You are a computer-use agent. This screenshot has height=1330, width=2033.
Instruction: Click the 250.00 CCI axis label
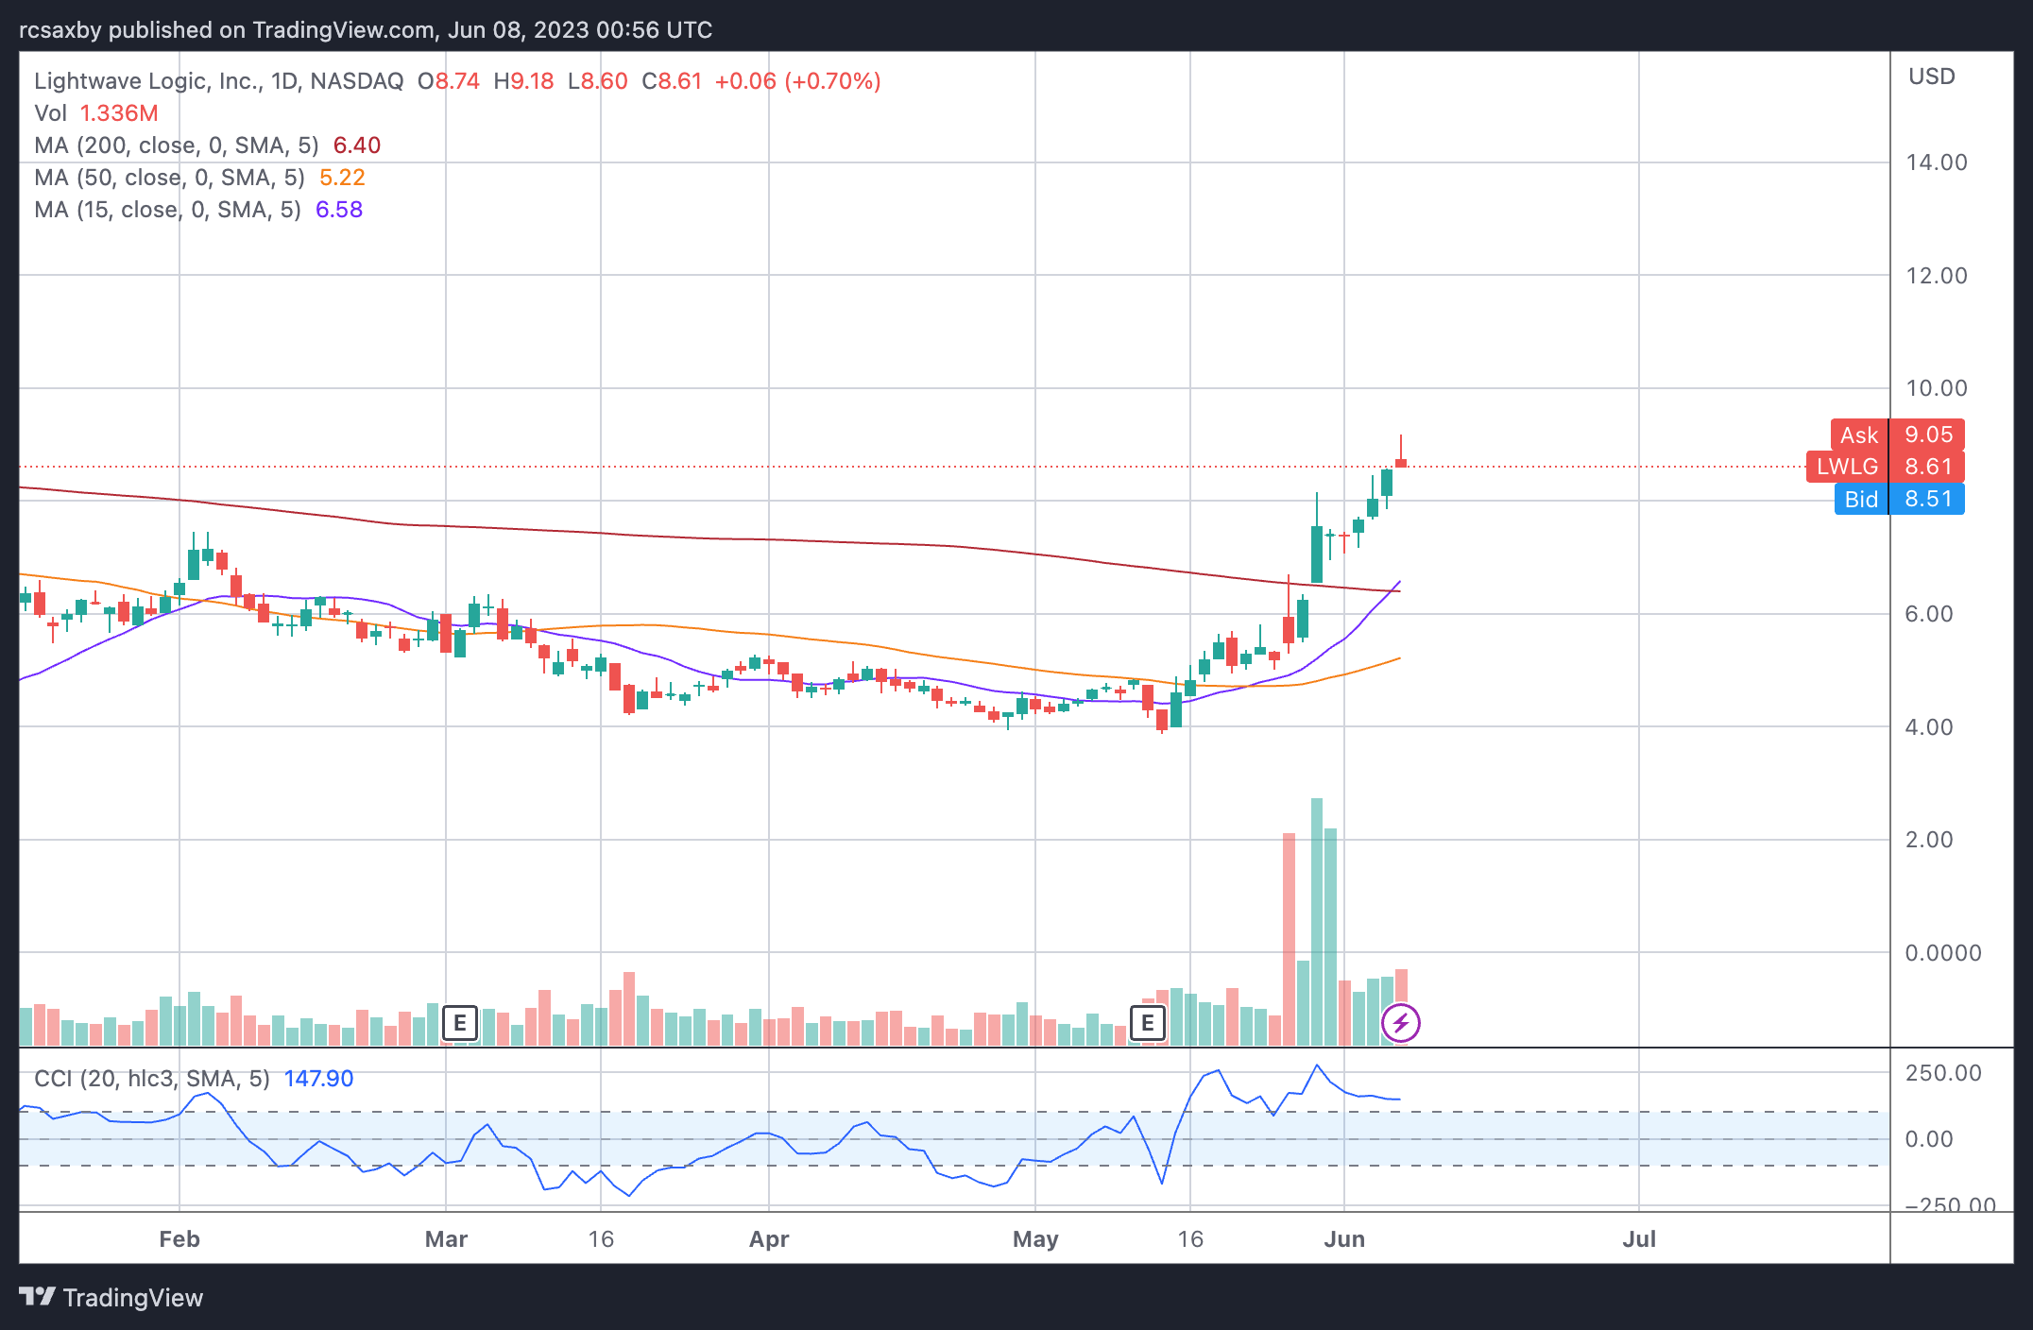pos(1943,1073)
